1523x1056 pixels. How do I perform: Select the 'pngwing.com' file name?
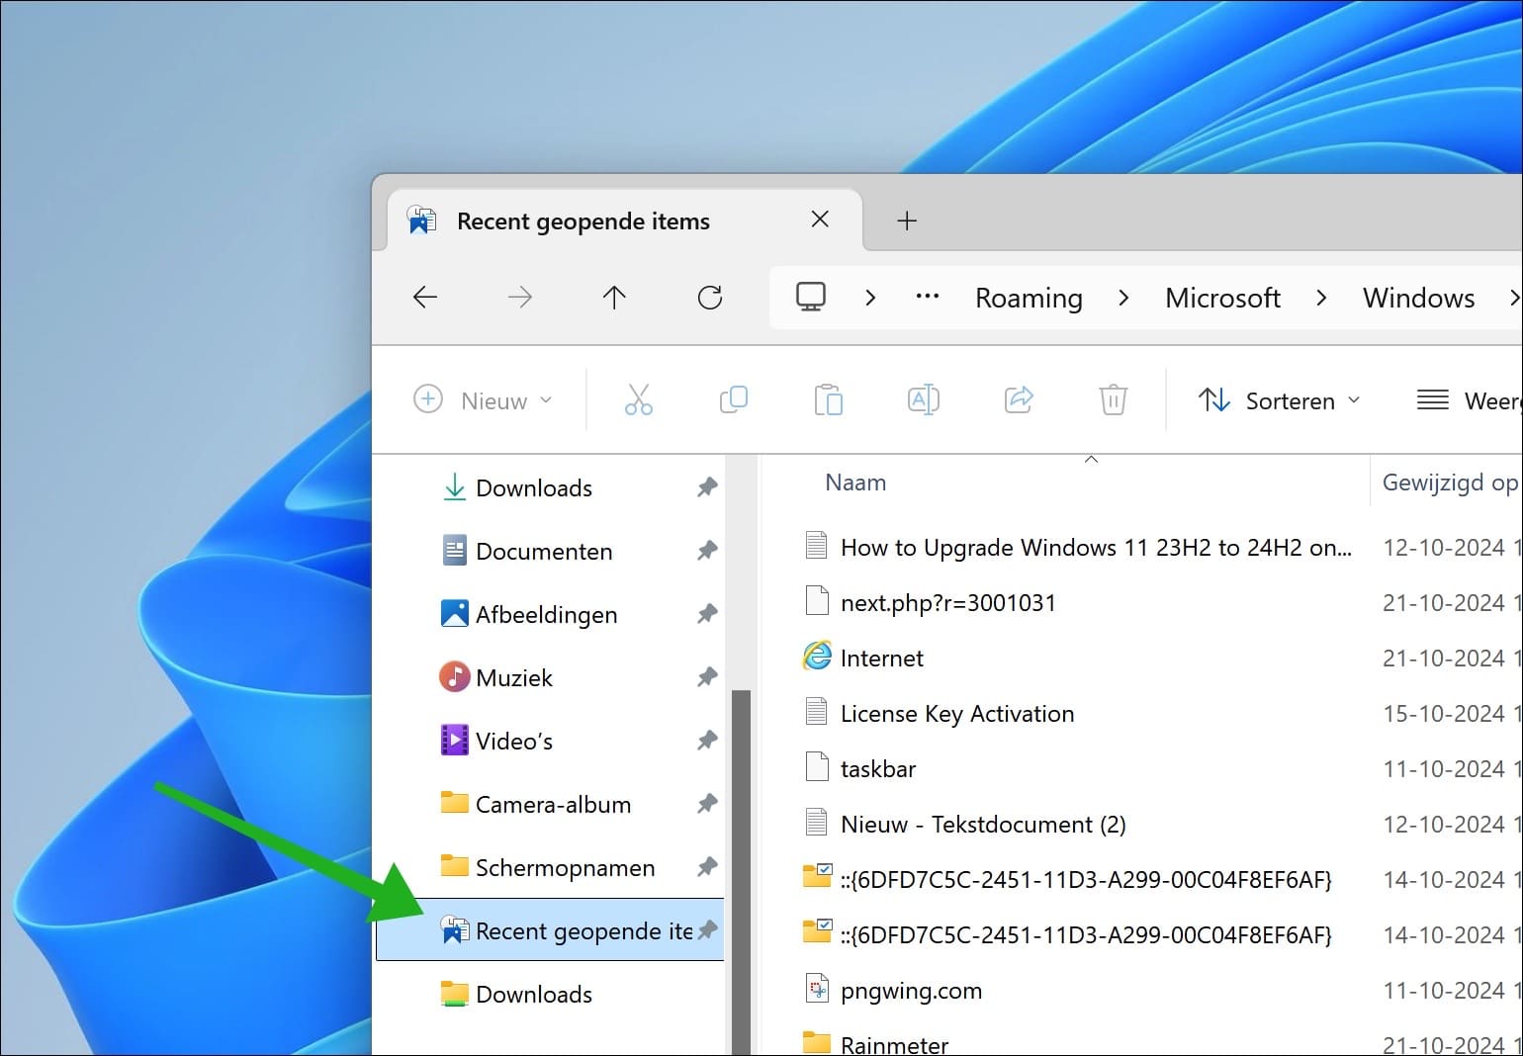[911, 991]
